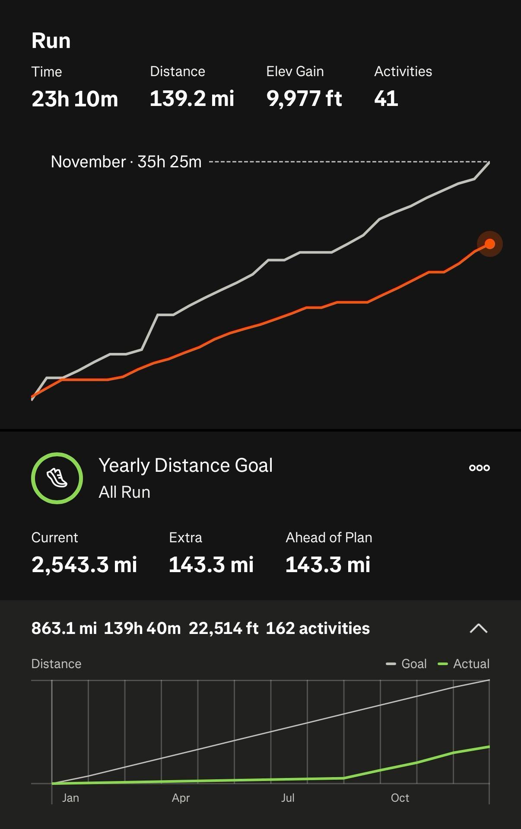Tap the Oct label on distance chart

[x=400, y=798]
